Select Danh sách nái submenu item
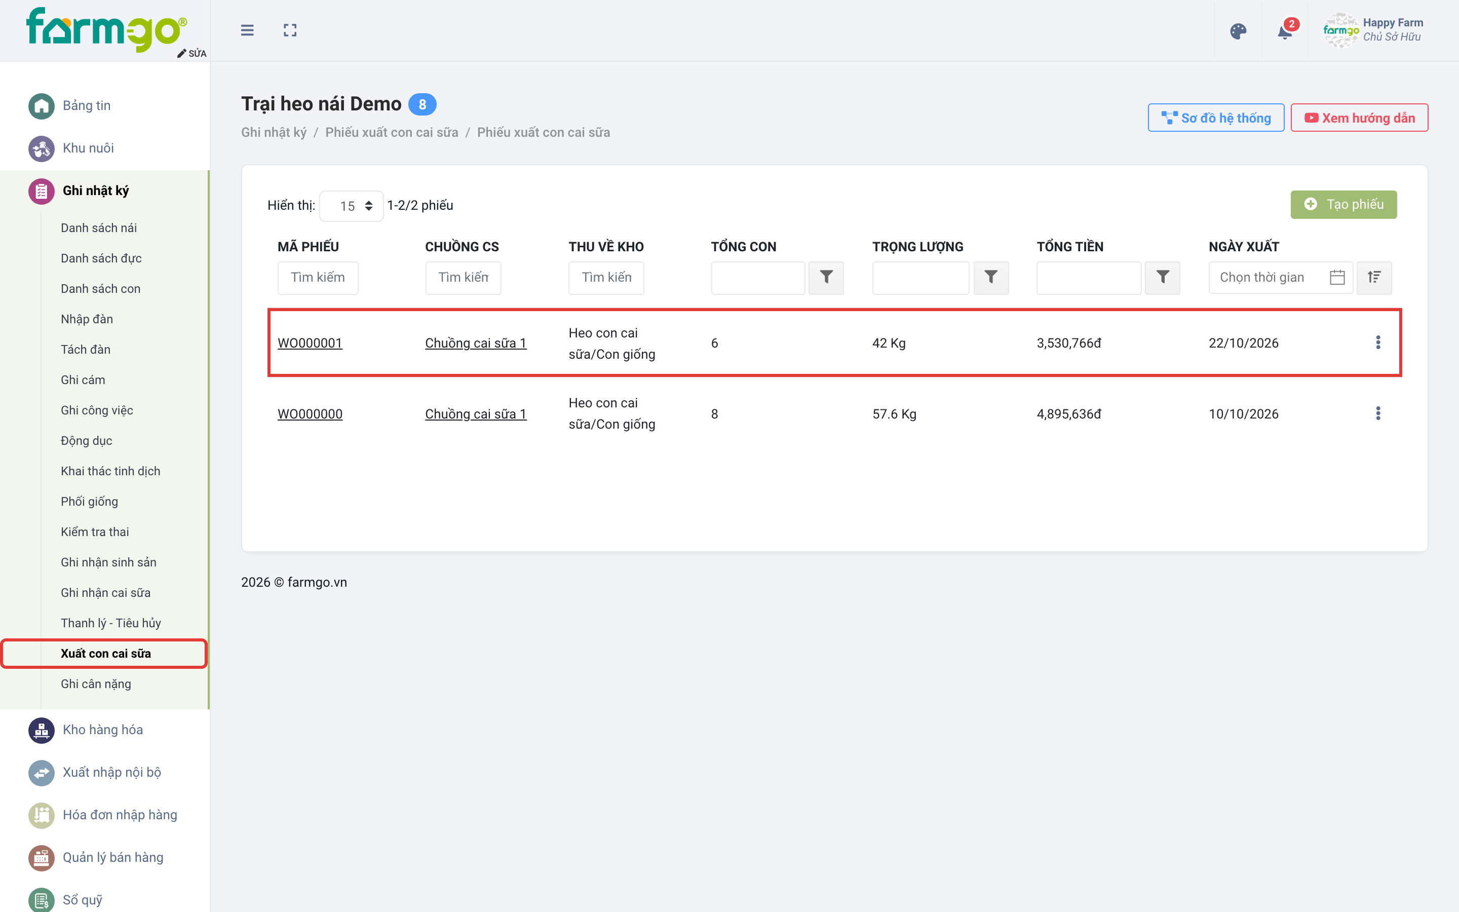The width and height of the screenshot is (1459, 912). tap(98, 228)
